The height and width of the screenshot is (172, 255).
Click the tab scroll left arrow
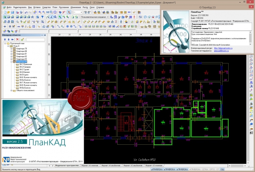click(x=50, y=166)
